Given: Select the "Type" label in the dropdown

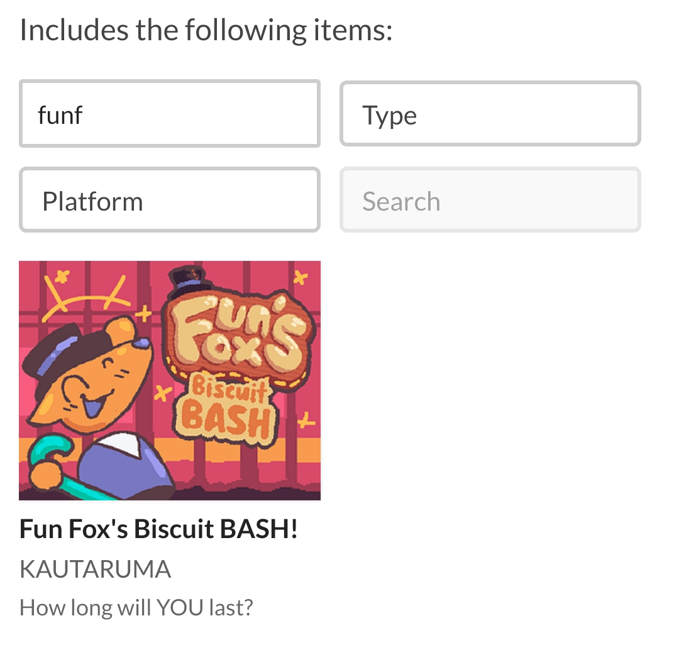Looking at the screenshot, I should tap(389, 116).
